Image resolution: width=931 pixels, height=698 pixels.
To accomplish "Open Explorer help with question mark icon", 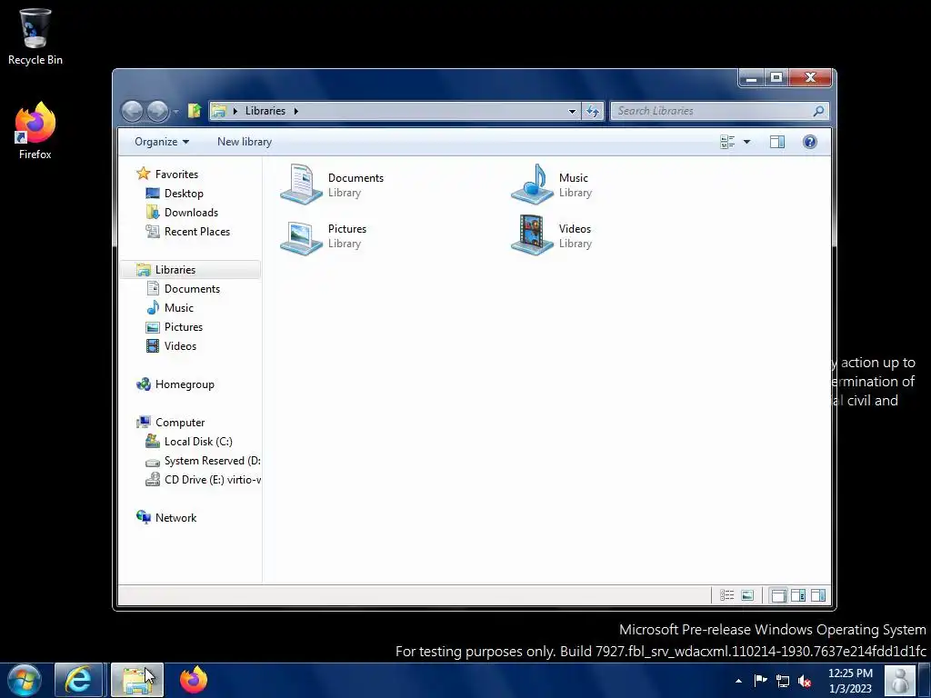I will tap(810, 142).
